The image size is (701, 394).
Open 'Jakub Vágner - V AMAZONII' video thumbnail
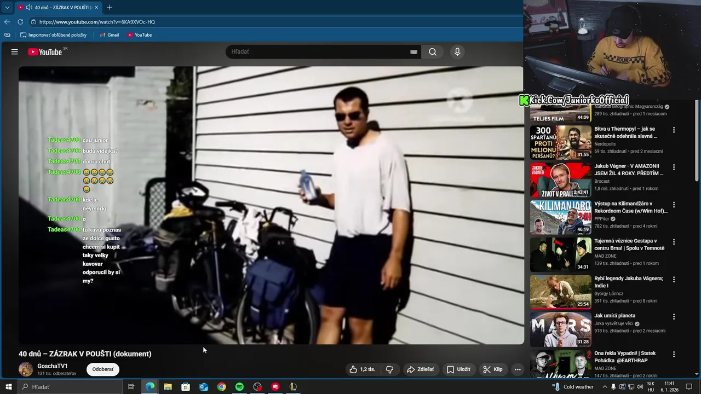coord(560,180)
